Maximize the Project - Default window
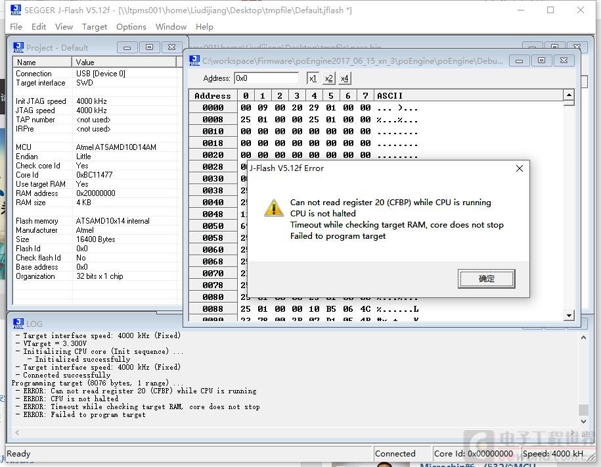This screenshot has width=601, height=467. [149, 47]
